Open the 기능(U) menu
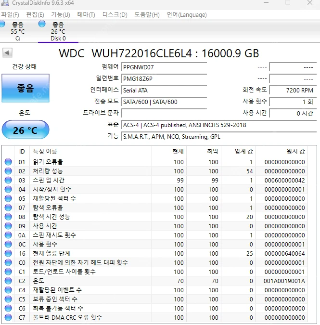 click(x=61, y=15)
